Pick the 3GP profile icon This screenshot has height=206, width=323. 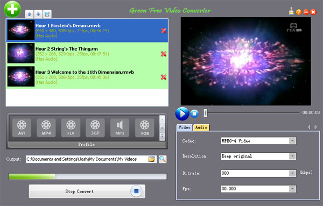click(x=95, y=128)
